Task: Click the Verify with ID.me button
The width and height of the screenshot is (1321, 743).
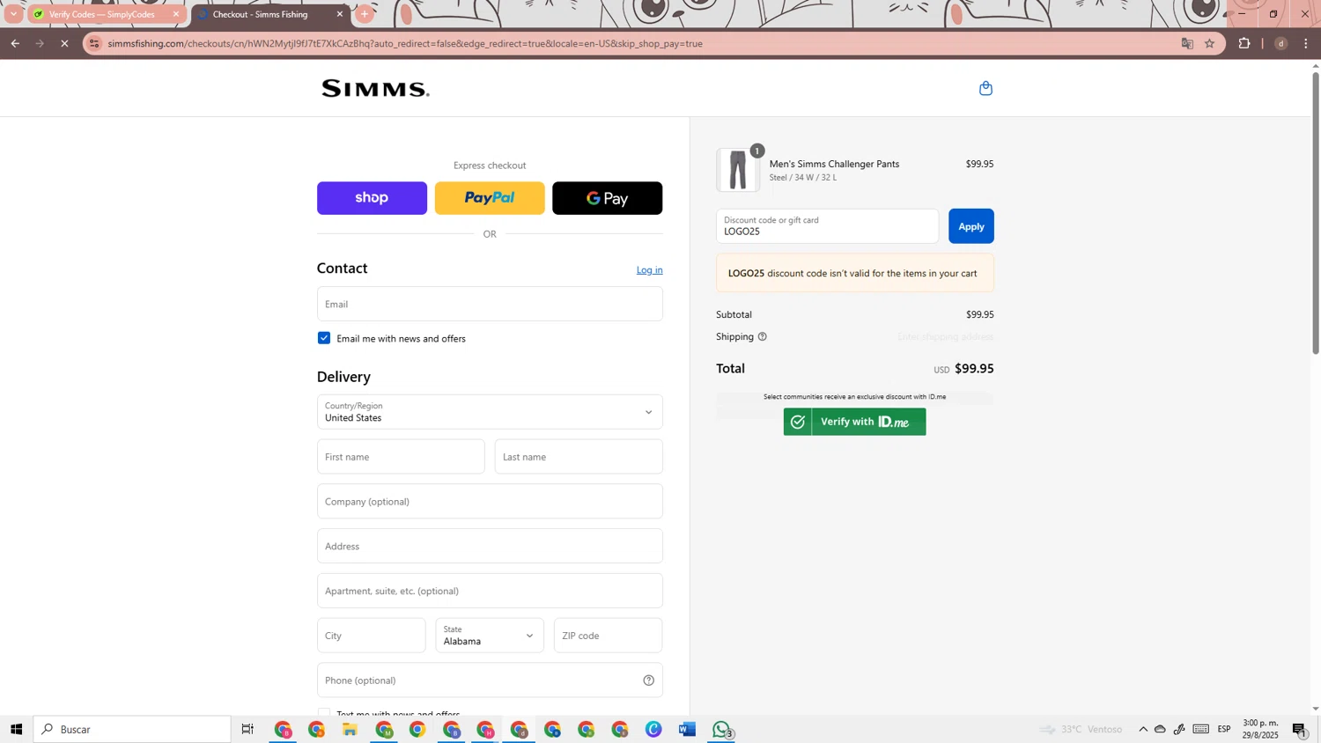Action: pyautogui.click(x=854, y=422)
